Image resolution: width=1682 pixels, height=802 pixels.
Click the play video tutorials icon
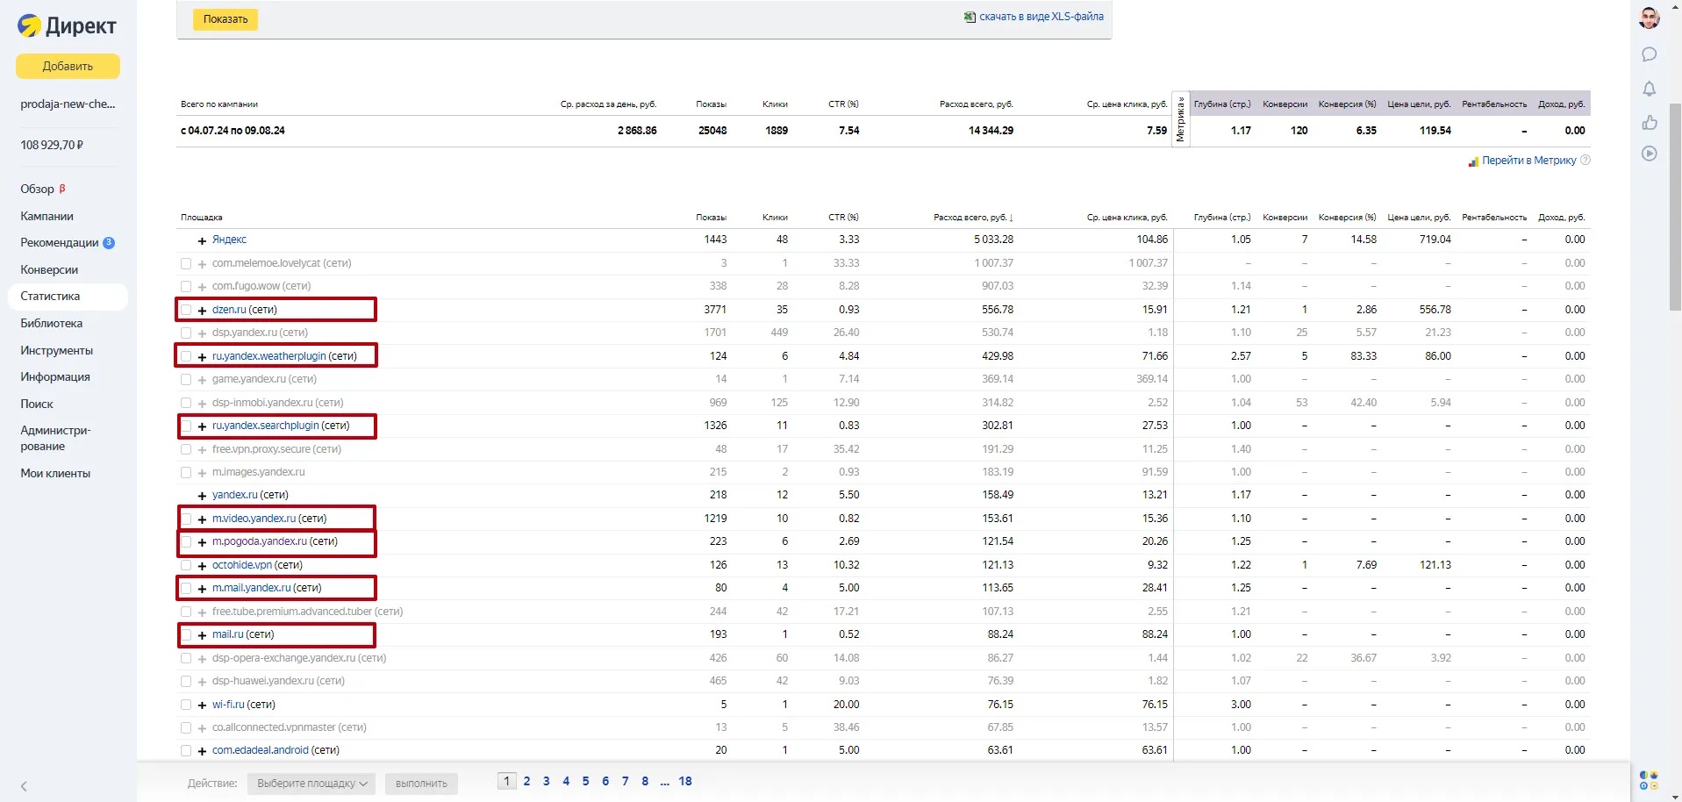[x=1649, y=154]
